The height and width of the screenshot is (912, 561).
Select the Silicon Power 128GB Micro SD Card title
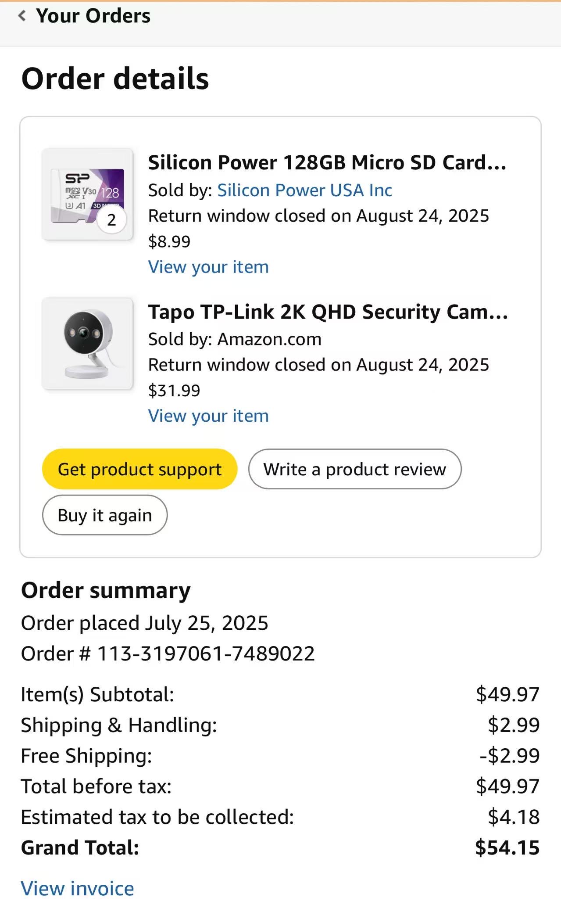click(x=327, y=162)
